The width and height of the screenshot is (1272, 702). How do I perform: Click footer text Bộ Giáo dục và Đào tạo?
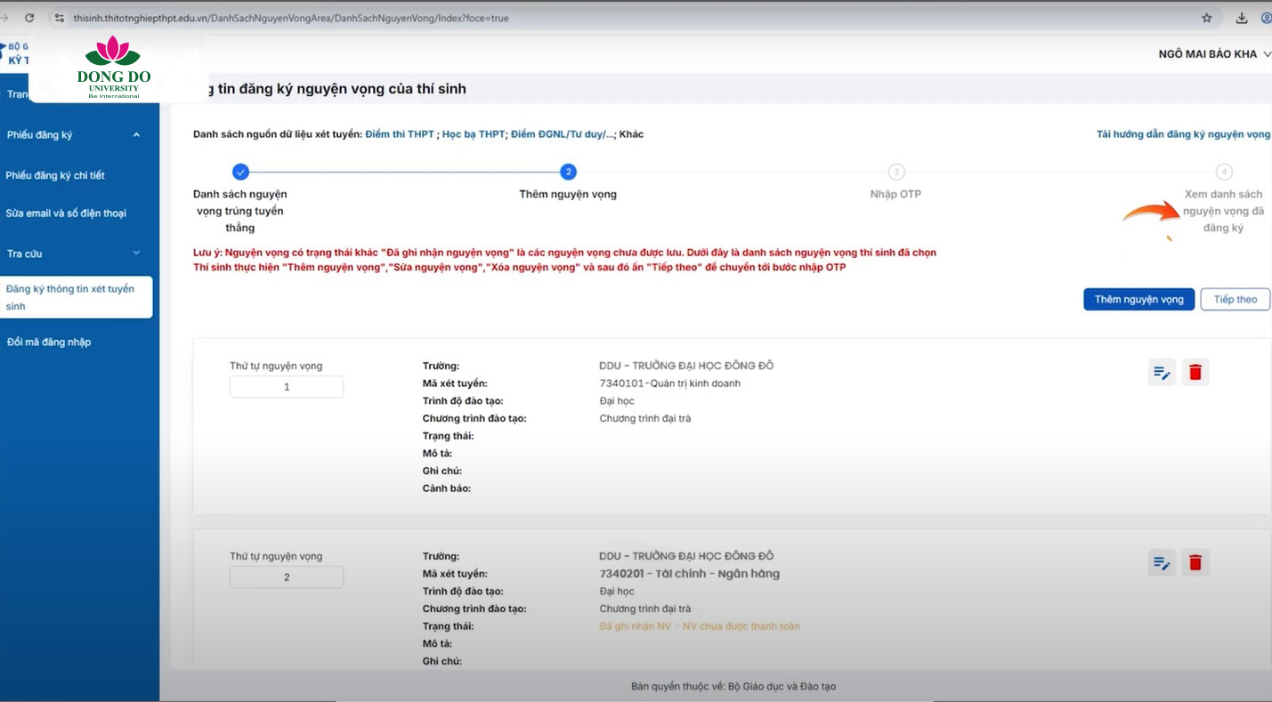point(782,686)
